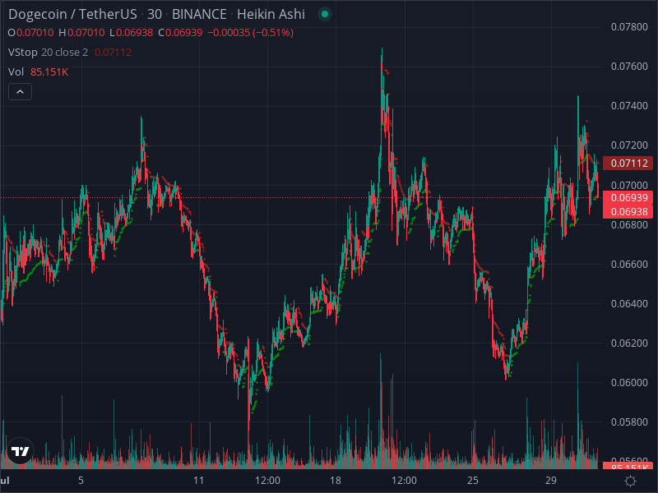Click the close value C0.06939

(180, 33)
